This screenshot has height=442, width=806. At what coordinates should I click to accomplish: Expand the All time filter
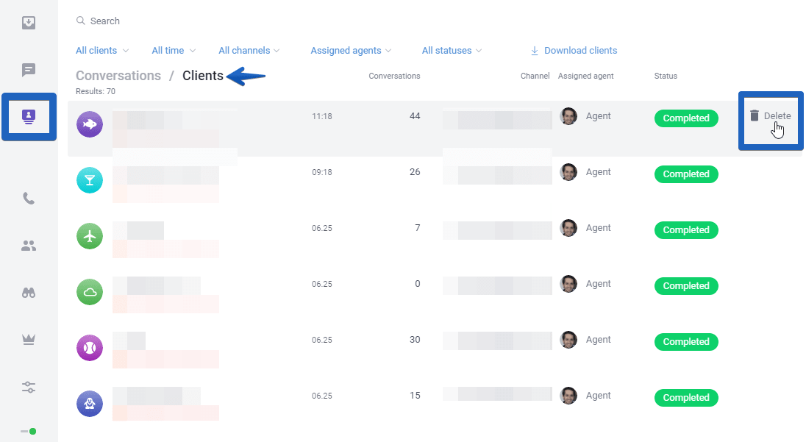click(174, 50)
